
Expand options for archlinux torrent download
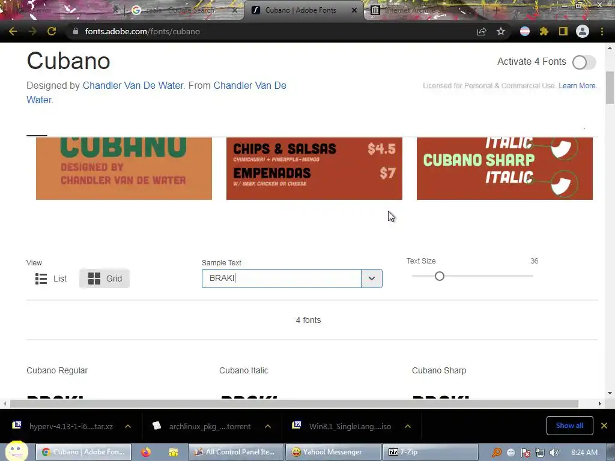pyautogui.click(x=268, y=426)
